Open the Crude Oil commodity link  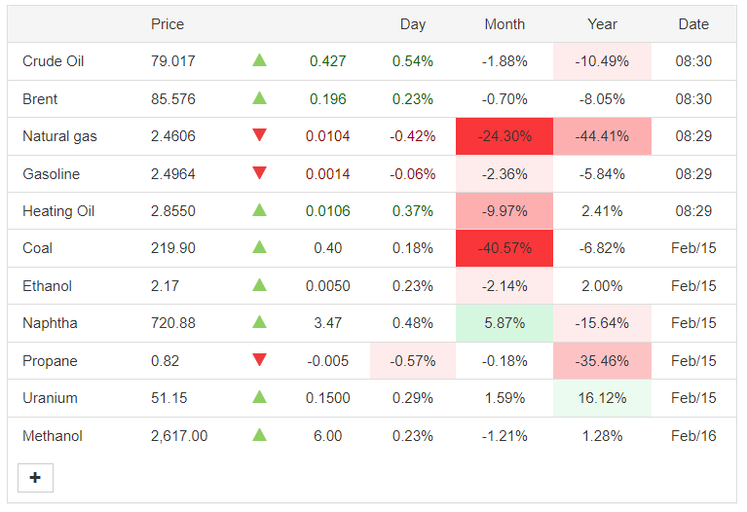[53, 61]
